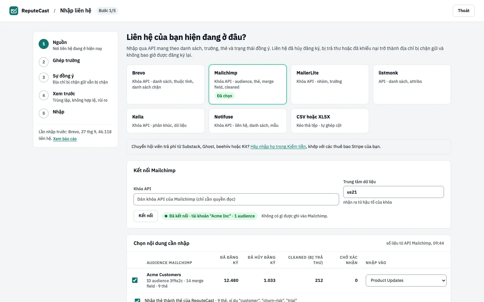Click the Chờ xác nhận value 0
The height and width of the screenshot is (302, 484).
[x=356, y=281]
